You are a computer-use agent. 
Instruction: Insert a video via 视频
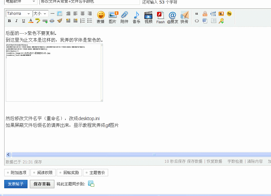(148, 17)
